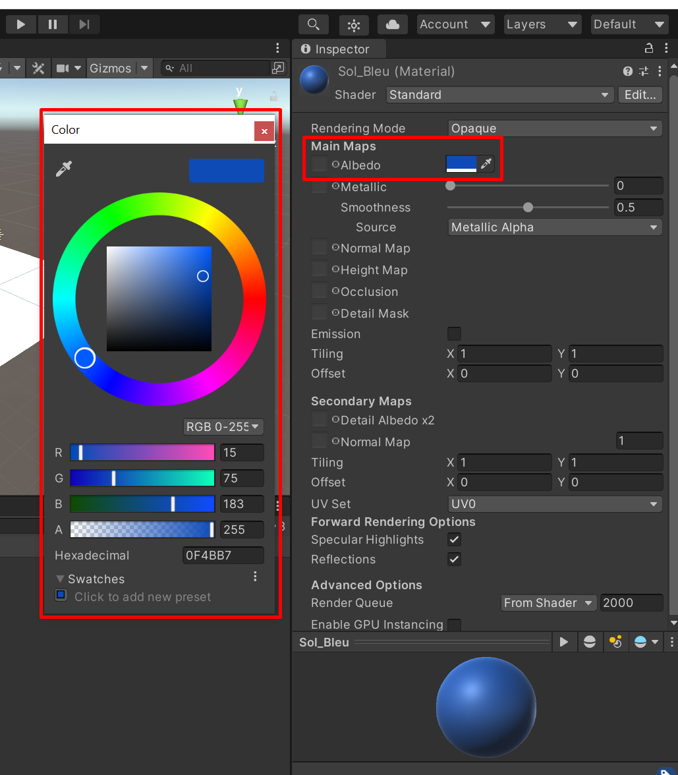Viewport: 678px width, 775px height.
Task: Open the Rendering Mode dropdown showing Opaque
Action: point(555,129)
